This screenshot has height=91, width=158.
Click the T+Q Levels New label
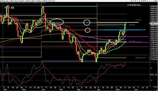[134, 5]
